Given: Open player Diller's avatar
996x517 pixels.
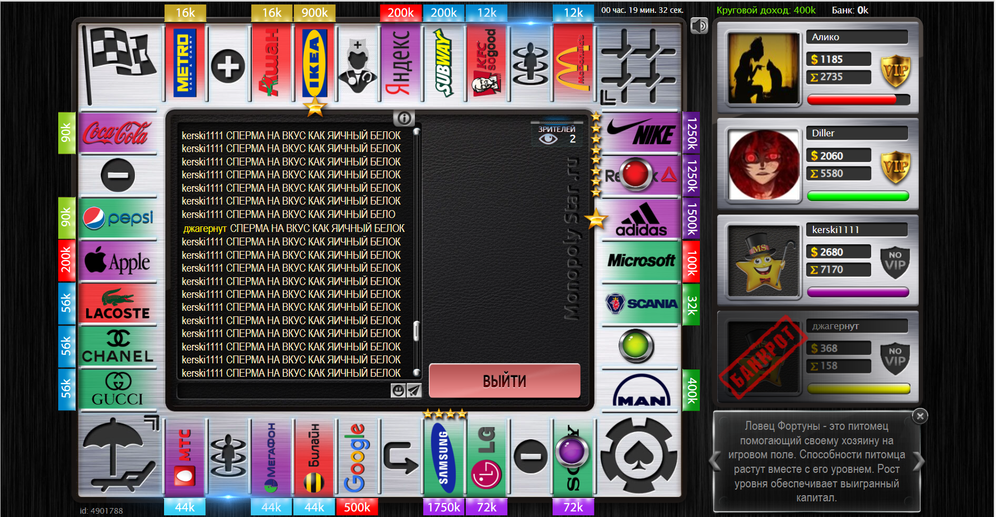Looking at the screenshot, I should pos(764,165).
